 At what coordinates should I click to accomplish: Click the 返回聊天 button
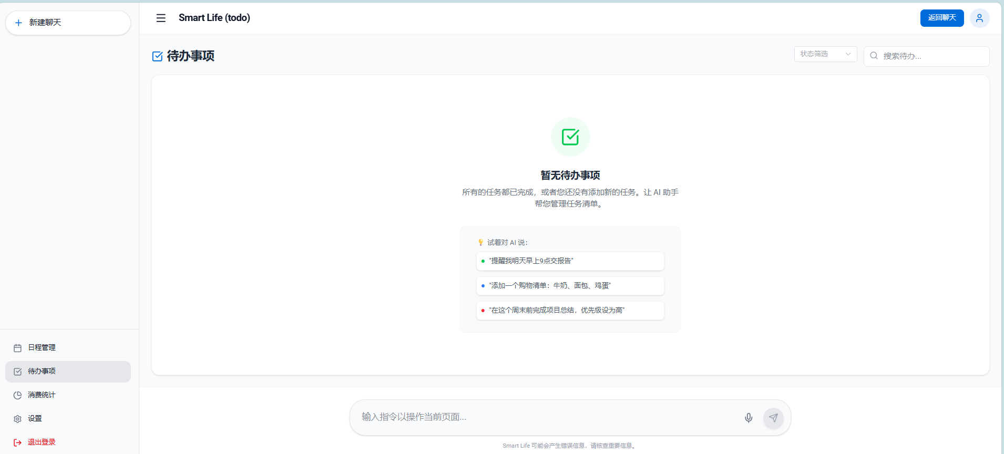tap(942, 18)
